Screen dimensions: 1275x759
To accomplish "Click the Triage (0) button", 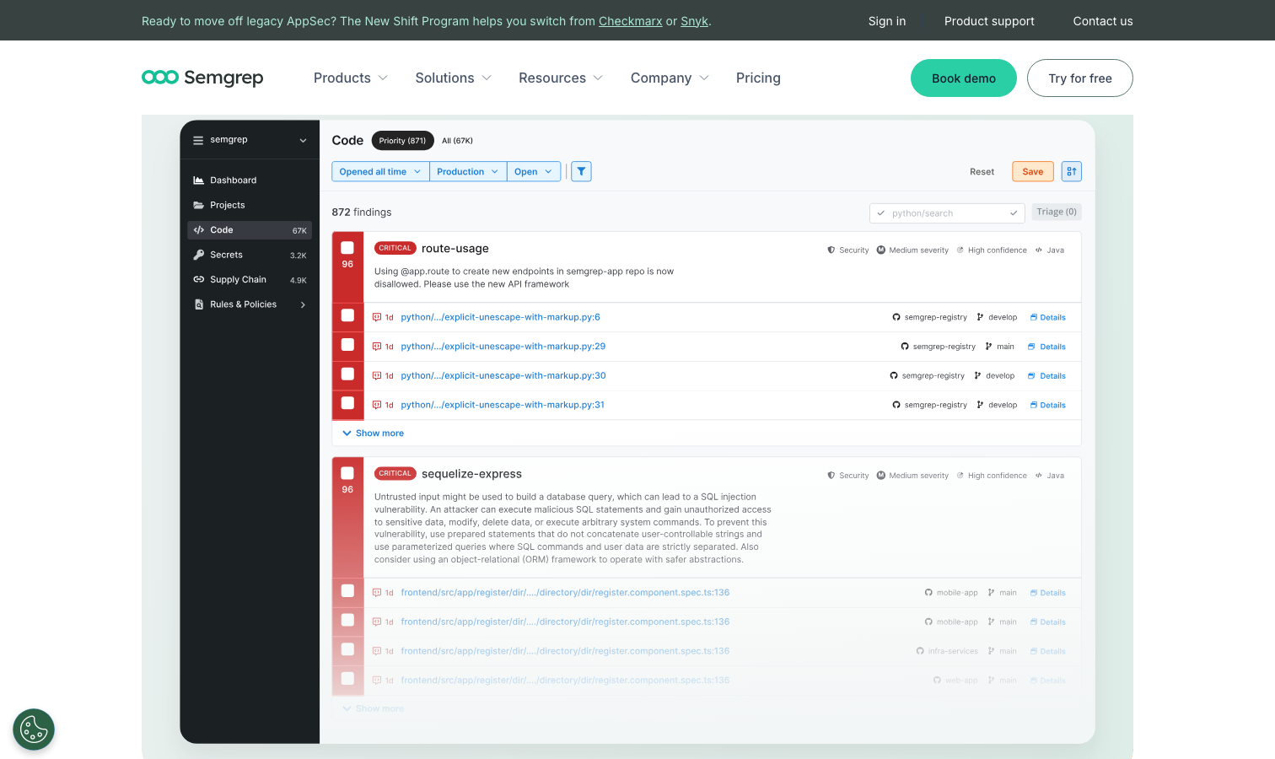I will point(1057,212).
